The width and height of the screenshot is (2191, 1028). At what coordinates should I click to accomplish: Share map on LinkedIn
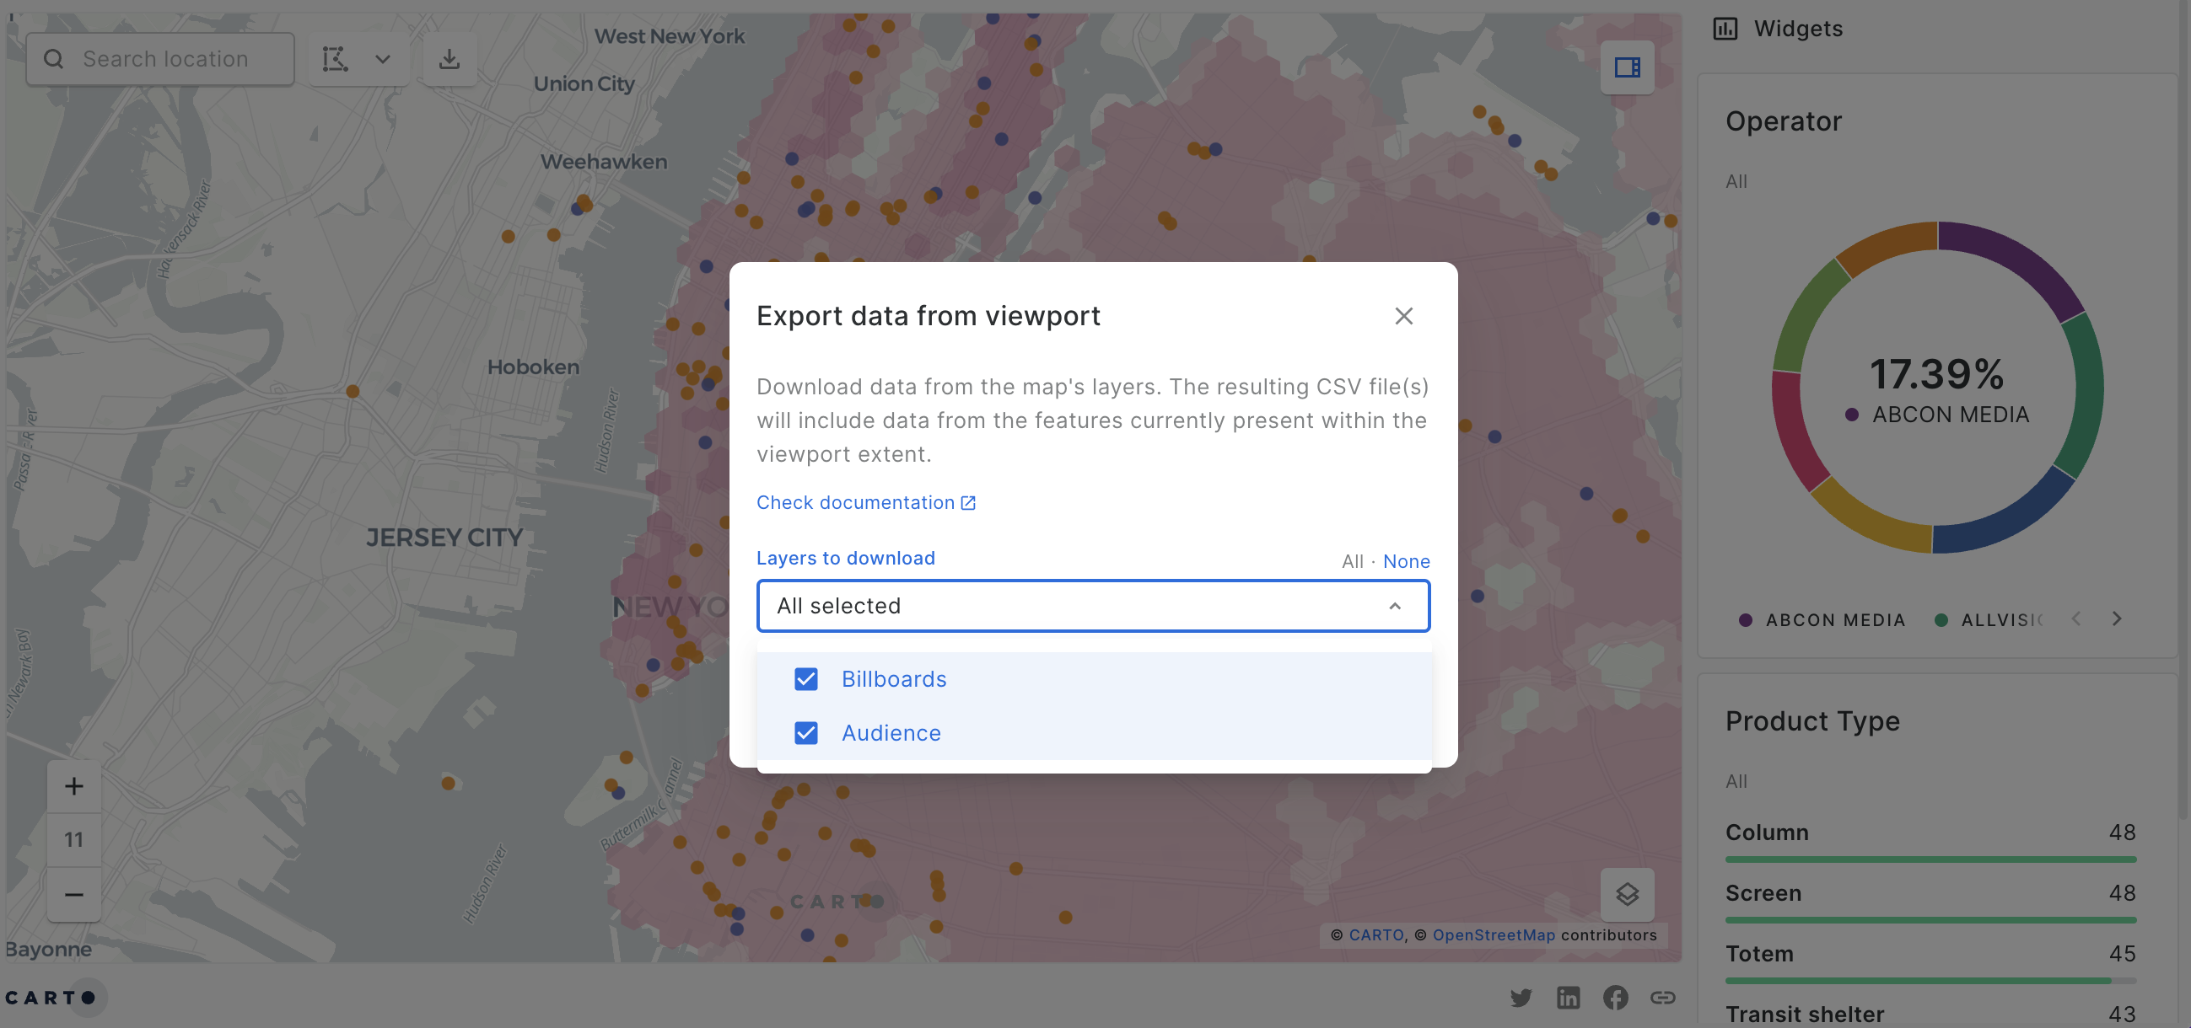1568,997
